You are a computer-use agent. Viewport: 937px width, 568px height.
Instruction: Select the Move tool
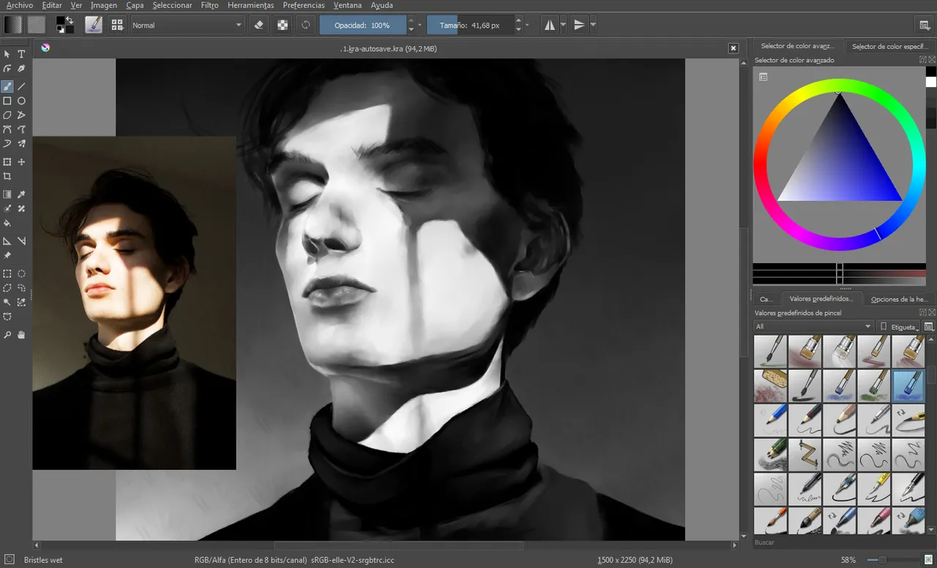21,162
